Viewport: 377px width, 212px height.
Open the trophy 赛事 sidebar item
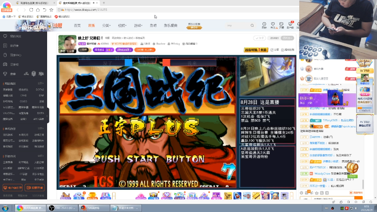pyautogui.click(x=9, y=74)
